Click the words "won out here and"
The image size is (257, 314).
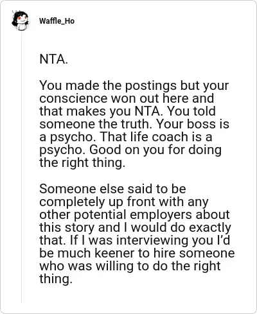pyautogui.click(x=162, y=98)
